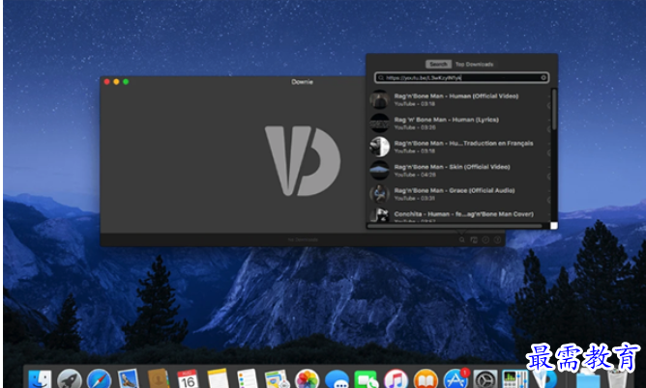The height and width of the screenshot is (388, 646).
Task: Click the vertical scrollbar of the search results
Action: (x=554, y=109)
